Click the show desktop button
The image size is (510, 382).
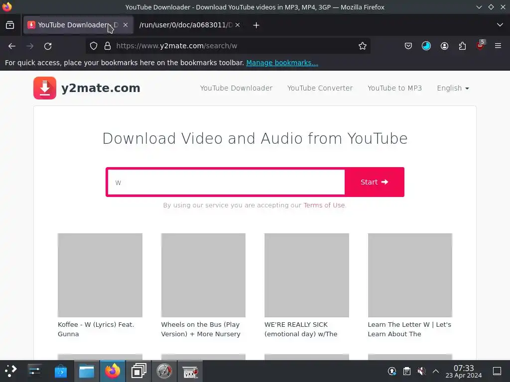pos(497,371)
